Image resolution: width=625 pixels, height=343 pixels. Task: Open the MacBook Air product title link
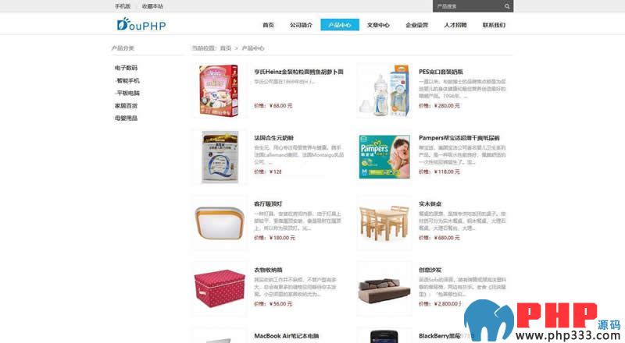pos(286,336)
